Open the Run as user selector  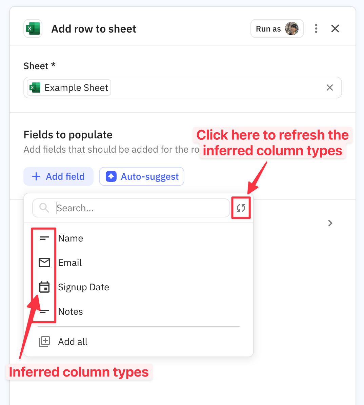pyautogui.click(x=277, y=29)
